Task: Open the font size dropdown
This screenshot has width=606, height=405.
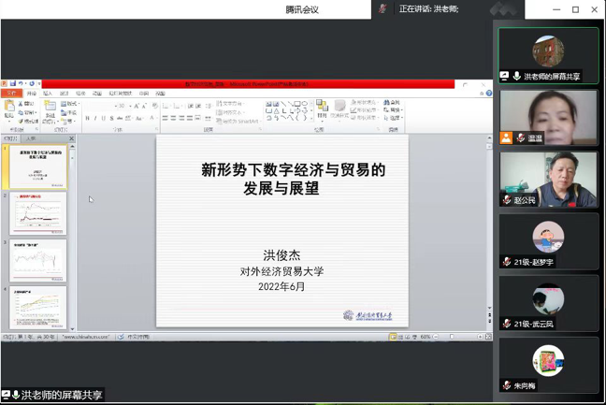Action: tap(128, 107)
